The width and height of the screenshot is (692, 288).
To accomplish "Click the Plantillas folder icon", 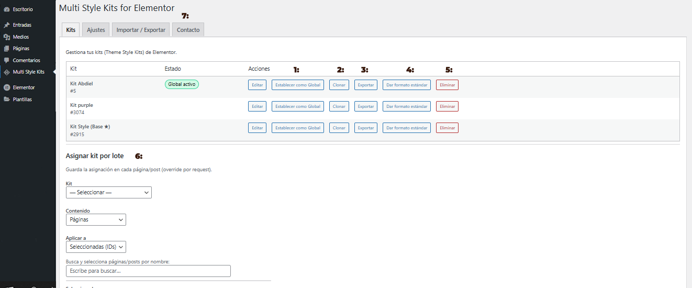I will point(6,99).
